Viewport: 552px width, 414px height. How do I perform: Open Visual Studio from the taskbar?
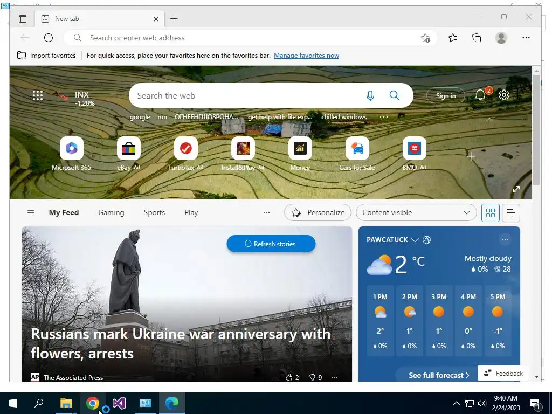[119, 403]
